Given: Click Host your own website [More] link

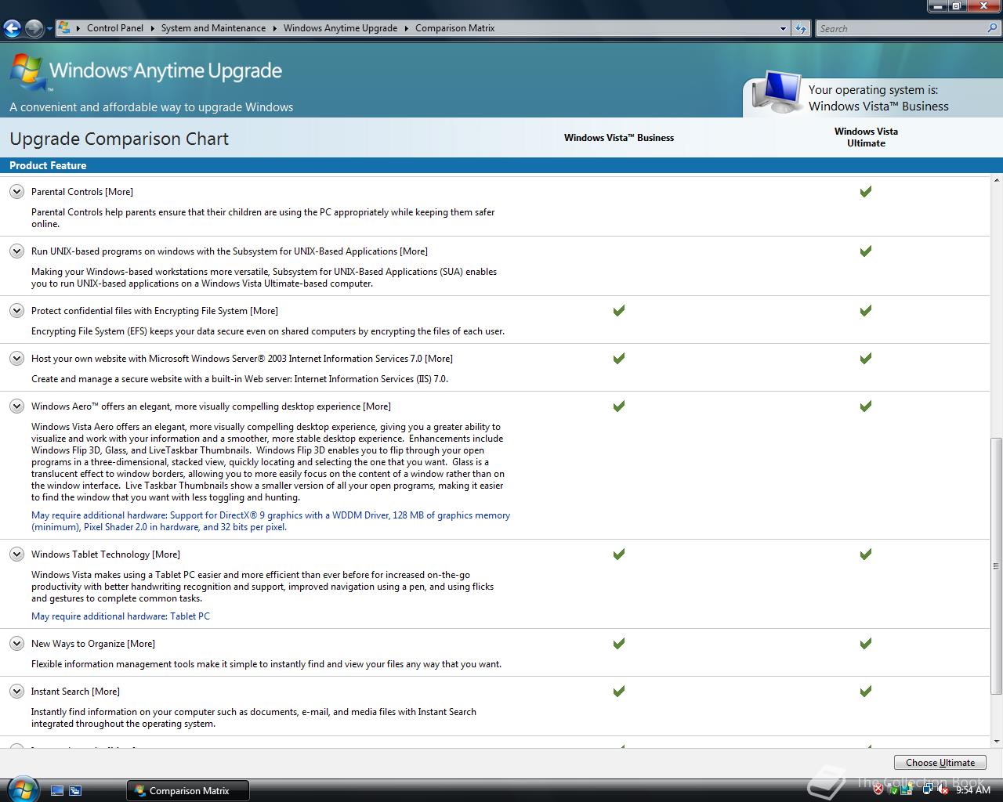Looking at the screenshot, I should (x=242, y=359).
